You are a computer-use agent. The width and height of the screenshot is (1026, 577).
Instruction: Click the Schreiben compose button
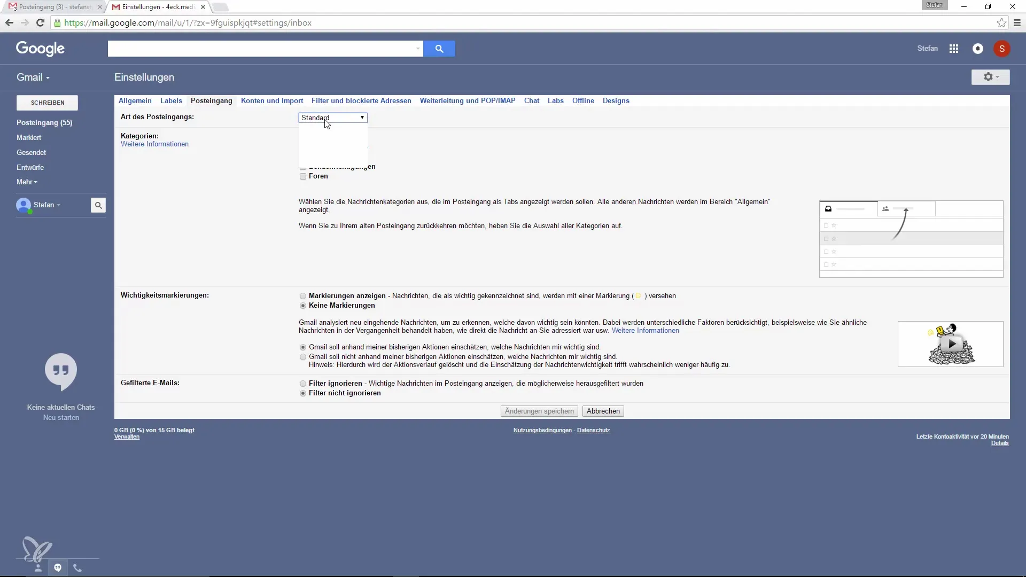pyautogui.click(x=48, y=103)
